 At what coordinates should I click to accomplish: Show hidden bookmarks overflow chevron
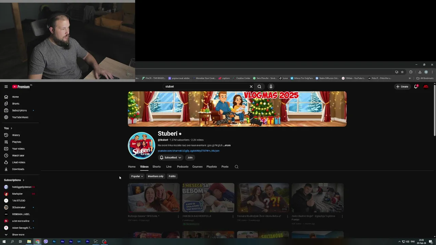coord(410,78)
